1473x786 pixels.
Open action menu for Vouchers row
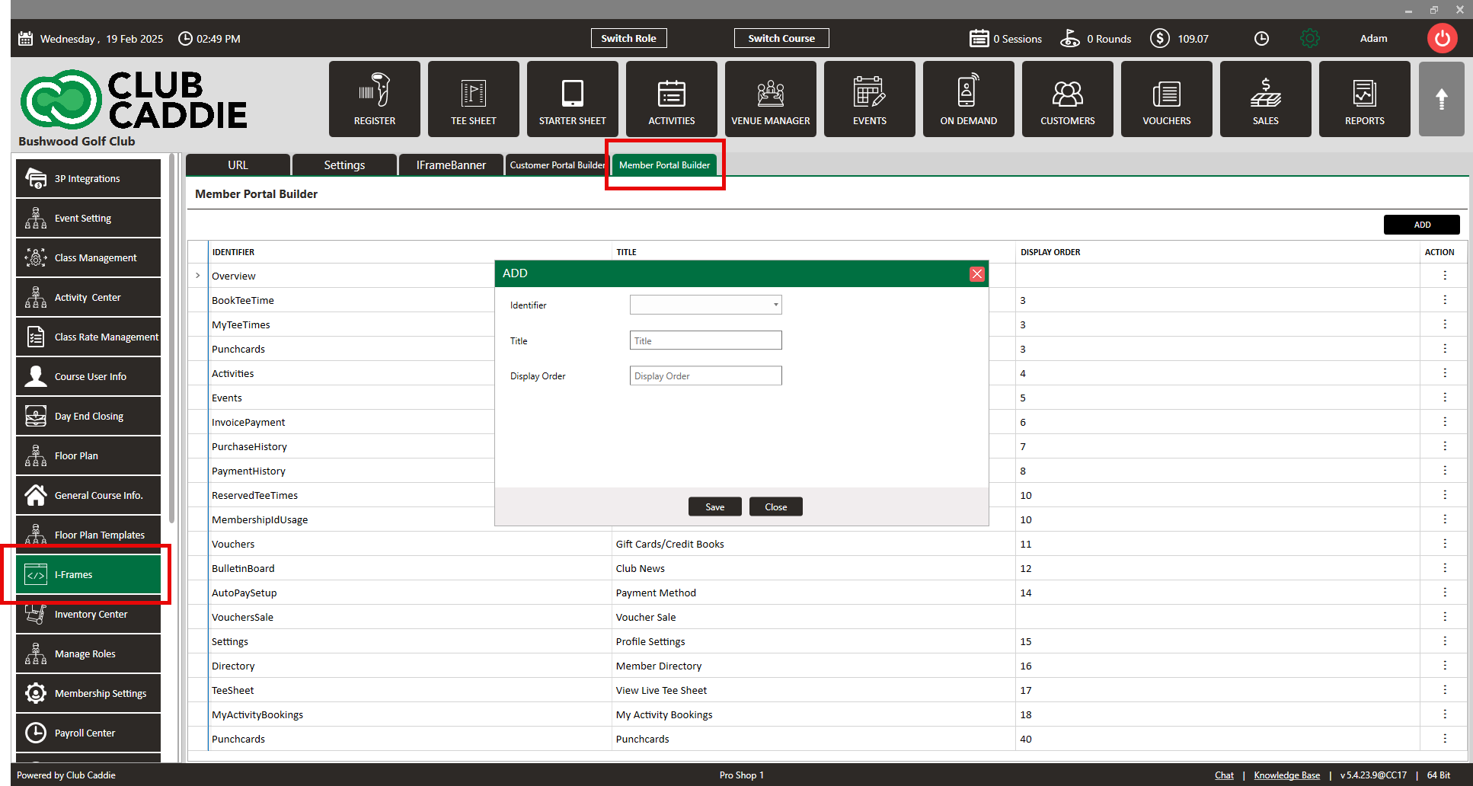[1445, 544]
